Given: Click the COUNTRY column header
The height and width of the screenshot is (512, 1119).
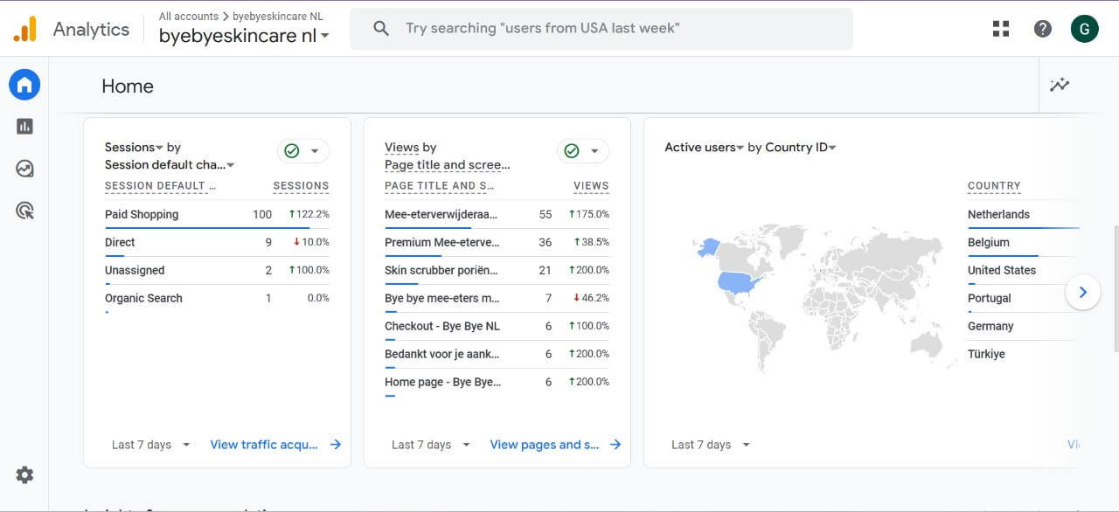Looking at the screenshot, I should (994, 186).
